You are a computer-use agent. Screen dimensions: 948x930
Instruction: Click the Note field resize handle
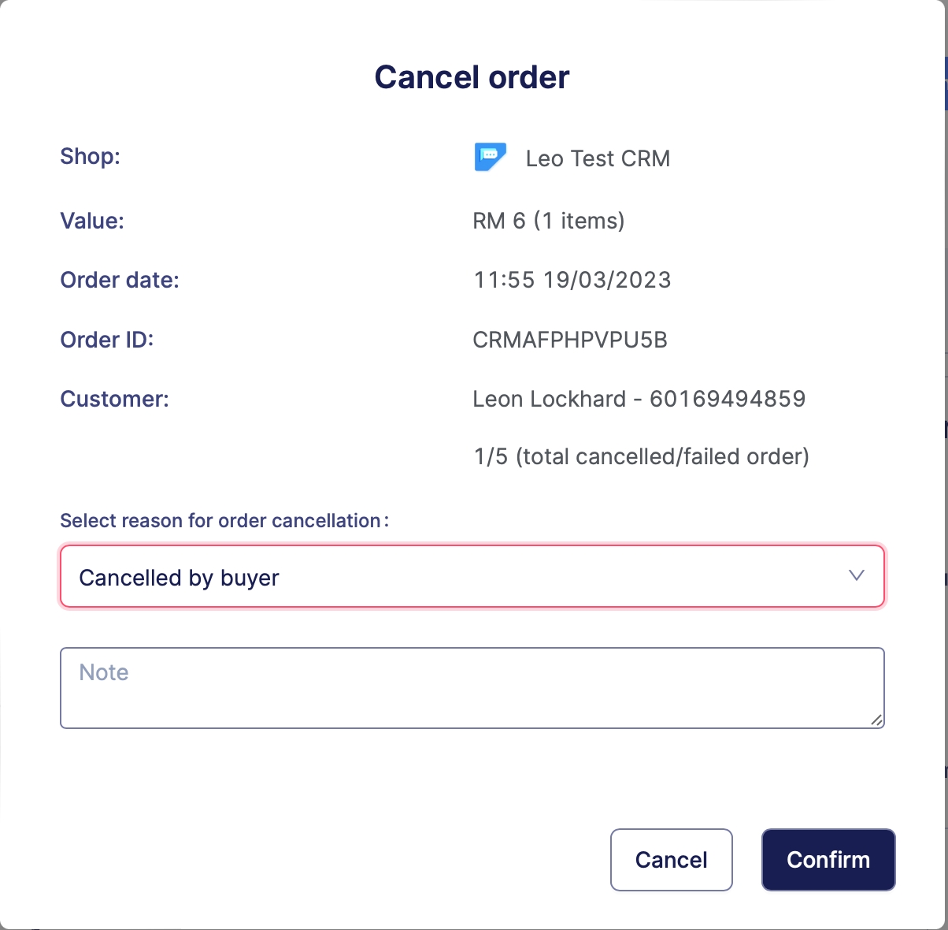(x=876, y=720)
